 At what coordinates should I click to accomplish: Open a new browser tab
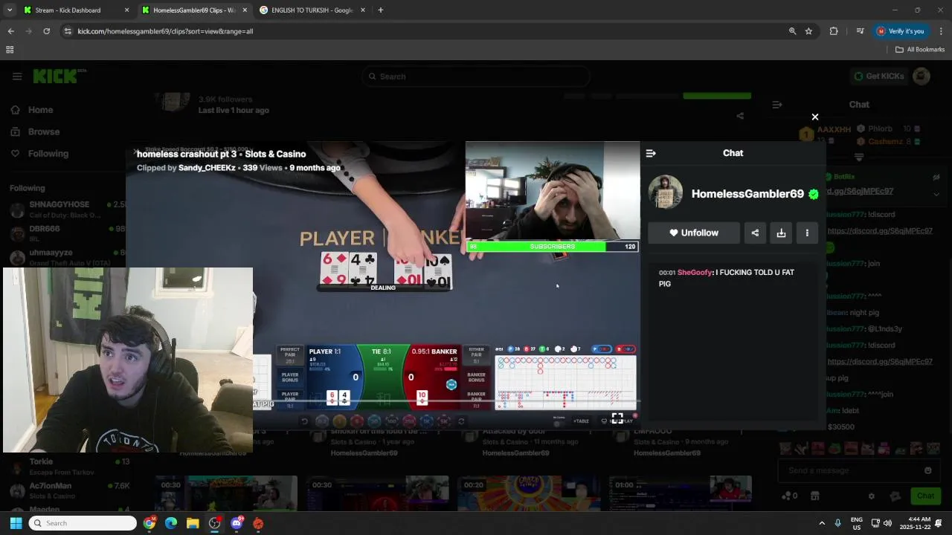pyautogui.click(x=380, y=10)
